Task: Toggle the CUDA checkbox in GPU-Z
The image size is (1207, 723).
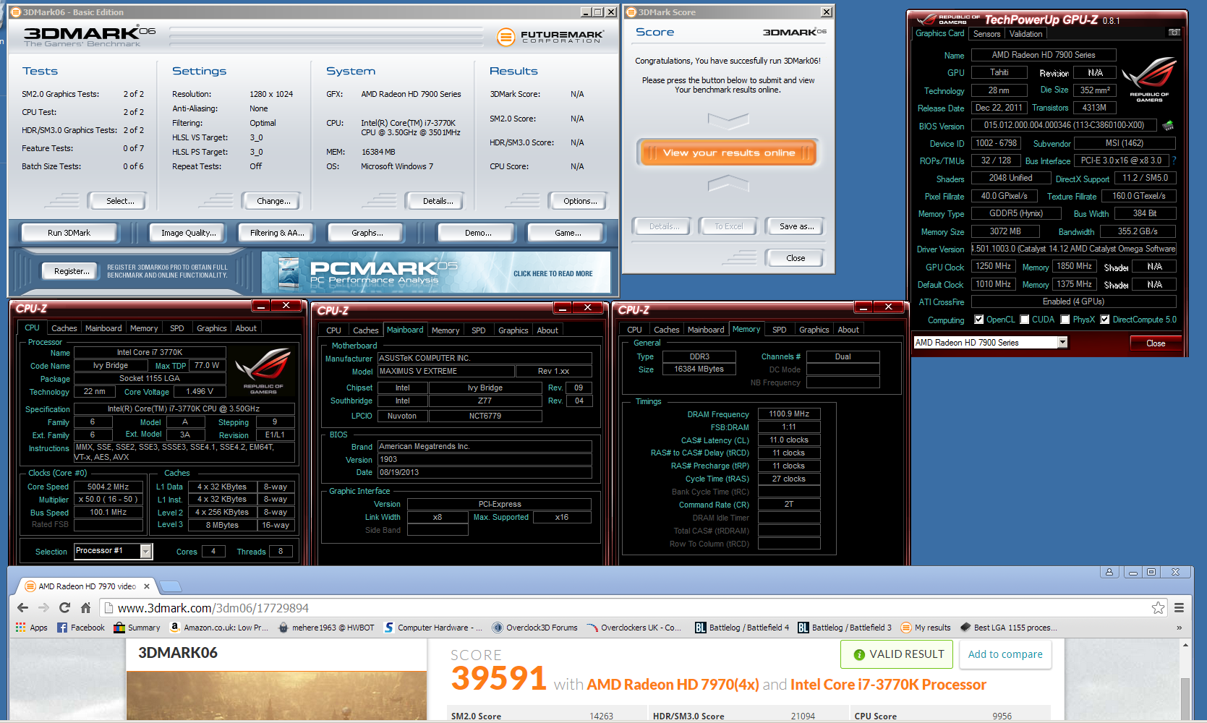Action: pos(1024,320)
